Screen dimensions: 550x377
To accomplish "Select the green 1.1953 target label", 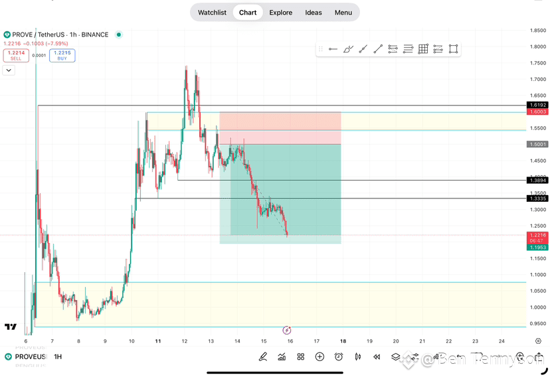I will [538, 248].
